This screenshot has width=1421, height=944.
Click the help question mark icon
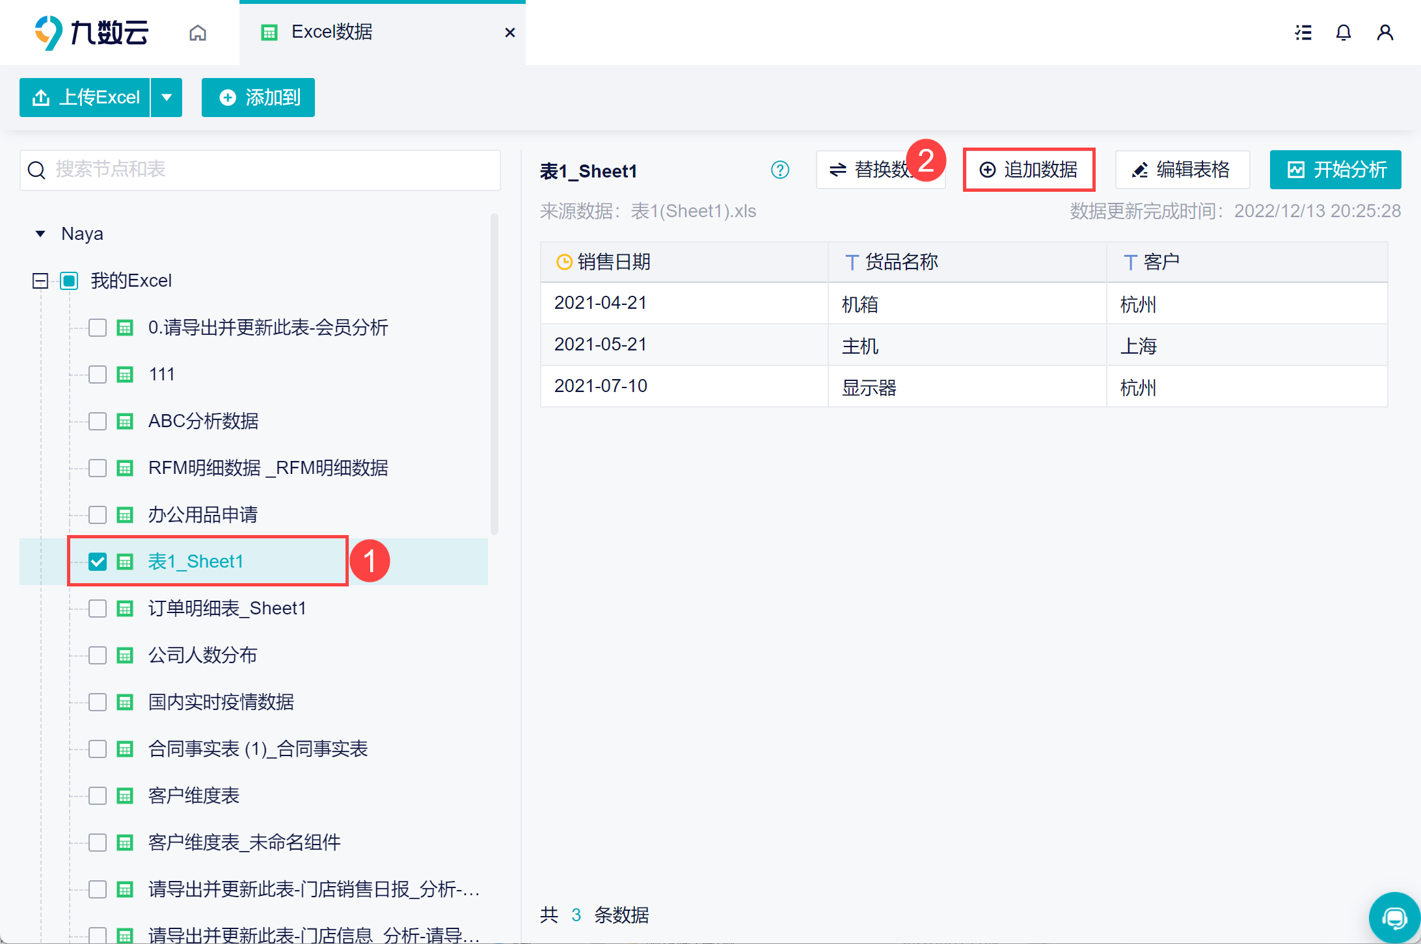pos(780,170)
